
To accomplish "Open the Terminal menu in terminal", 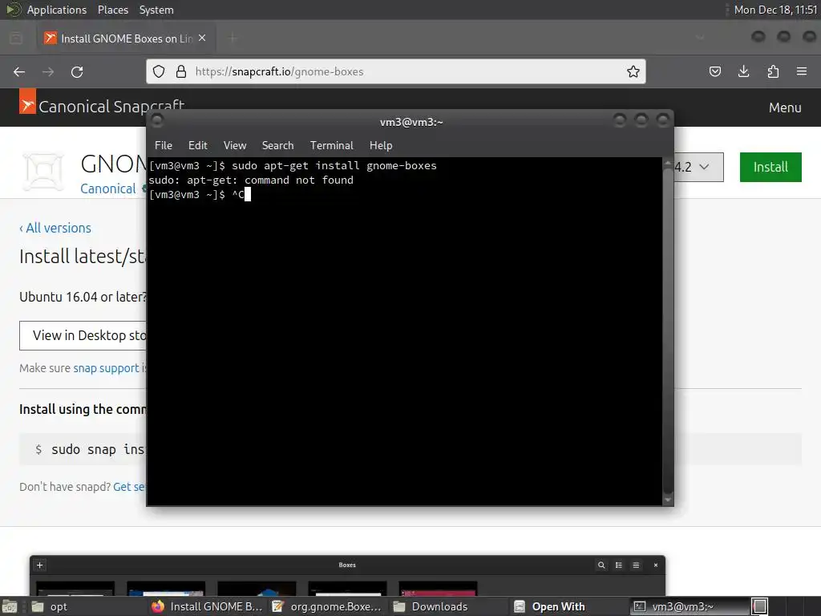I will pos(331,146).
